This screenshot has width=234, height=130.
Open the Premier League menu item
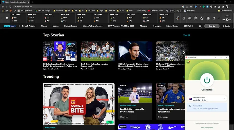point(71,26)
